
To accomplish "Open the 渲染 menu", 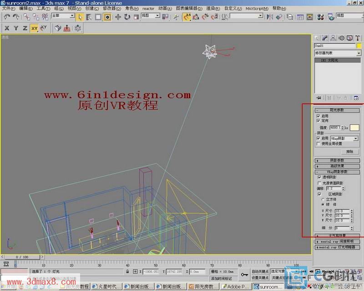I will pyautogui.click(x=213, y=8).
